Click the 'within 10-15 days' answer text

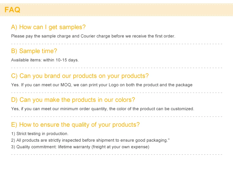point(61,60)
